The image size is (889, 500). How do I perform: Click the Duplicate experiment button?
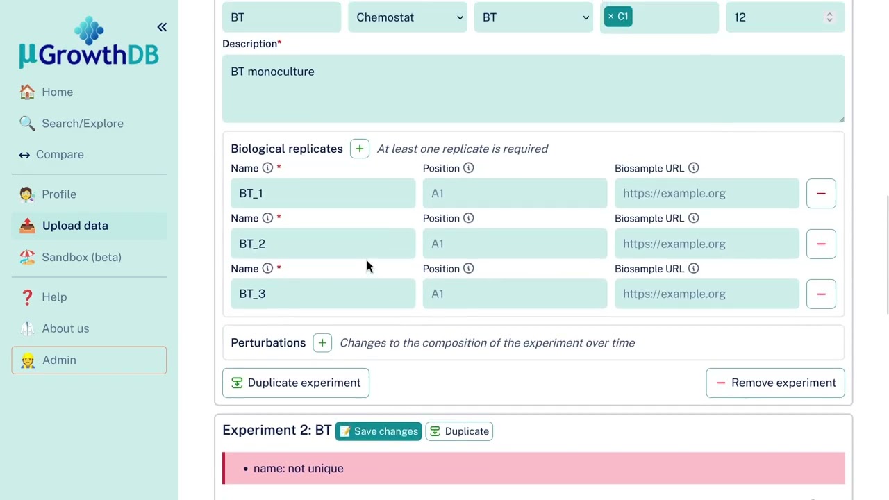point(296,383)
